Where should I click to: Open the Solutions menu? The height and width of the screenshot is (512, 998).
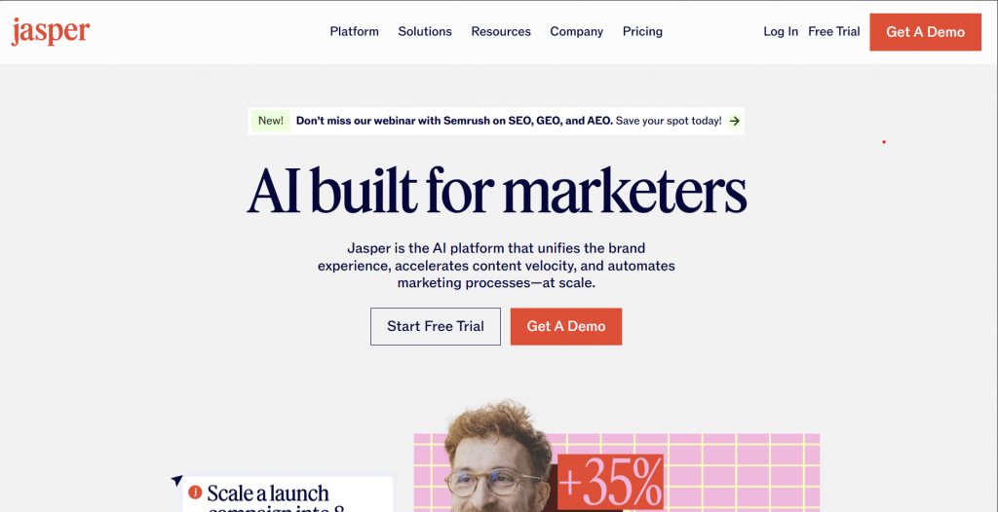425,31
